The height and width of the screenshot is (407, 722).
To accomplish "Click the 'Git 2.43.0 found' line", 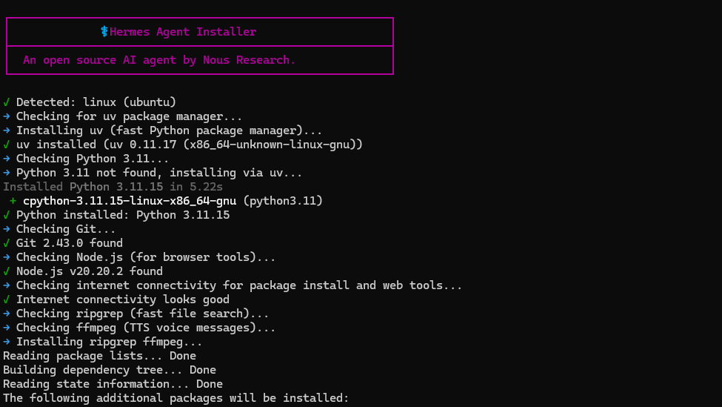I will (70, 243).
